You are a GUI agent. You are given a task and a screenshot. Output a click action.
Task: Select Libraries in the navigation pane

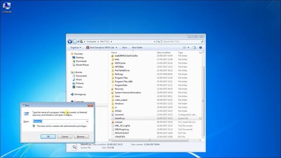78,72
